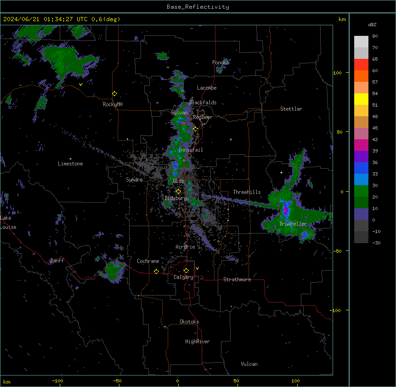This screenshot has height=387, width=396.
Task: Click the Lacombe town label
Action: click(x=207, y=88)
